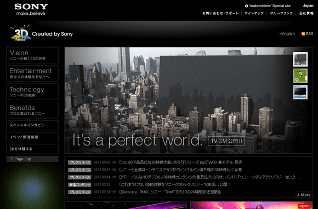Open 3Dを体験する menu item

coord(32,149)
